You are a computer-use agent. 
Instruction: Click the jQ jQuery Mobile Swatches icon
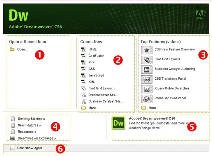[x=147, y=89]
